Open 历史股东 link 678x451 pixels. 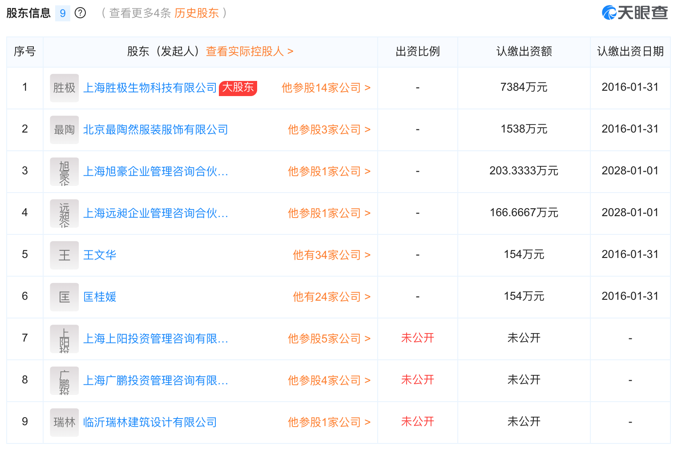pyautogui.click(x=197, y=13)
